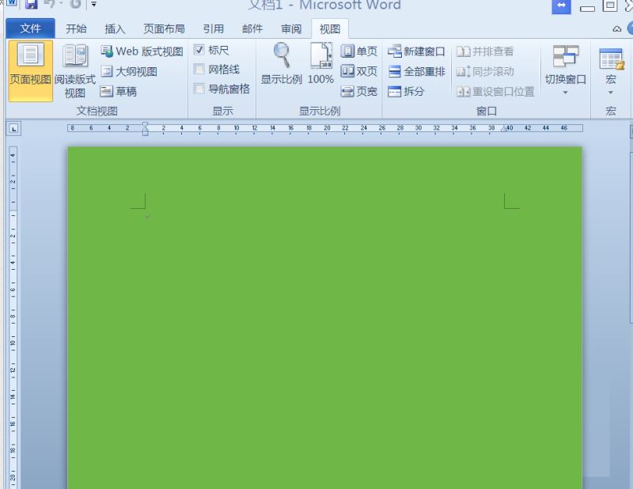Click 全部重排 arrange all

point(416,71)
